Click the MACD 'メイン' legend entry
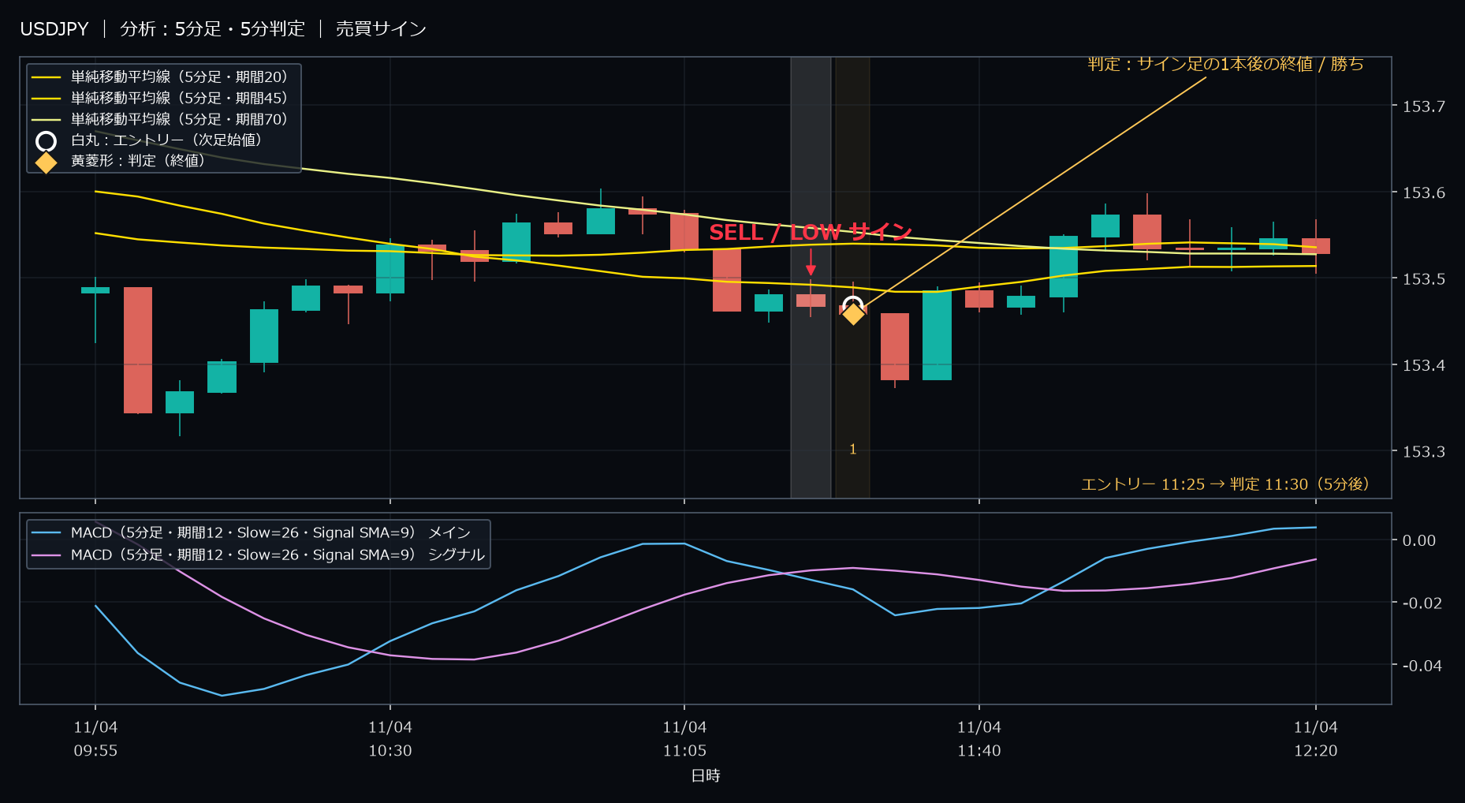1465x803 pixels. click(x=251, y=532)
